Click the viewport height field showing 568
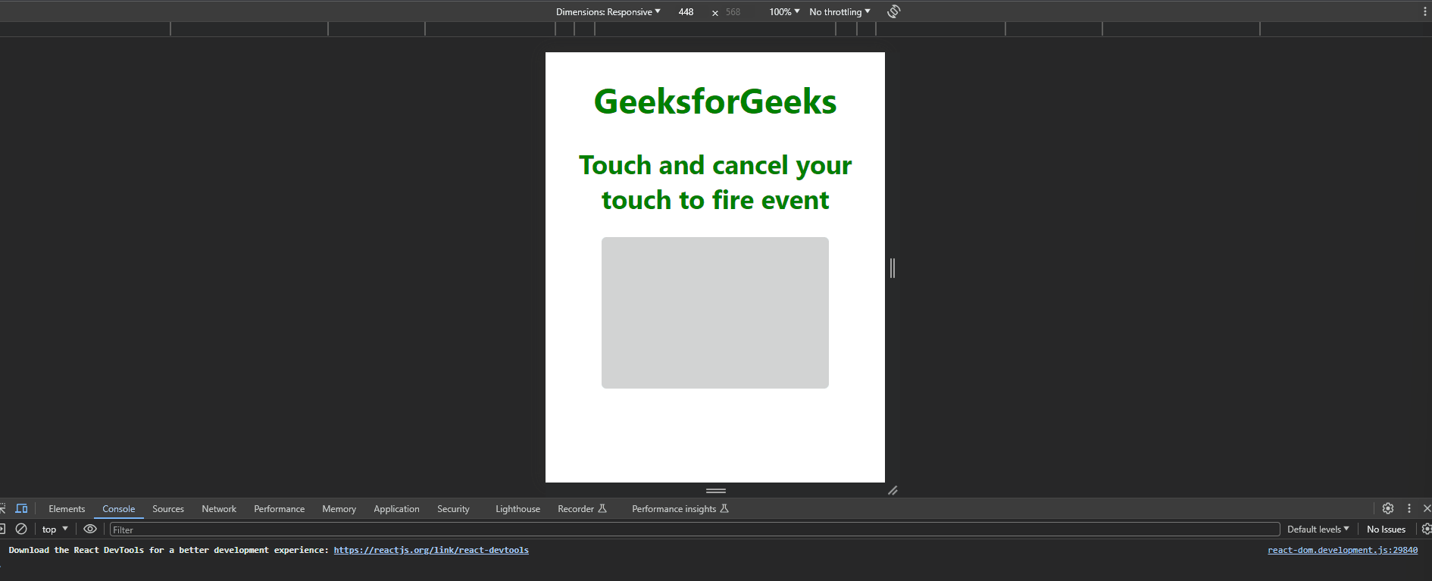This screenshot has height=581, width=1432. pos(733,11)
